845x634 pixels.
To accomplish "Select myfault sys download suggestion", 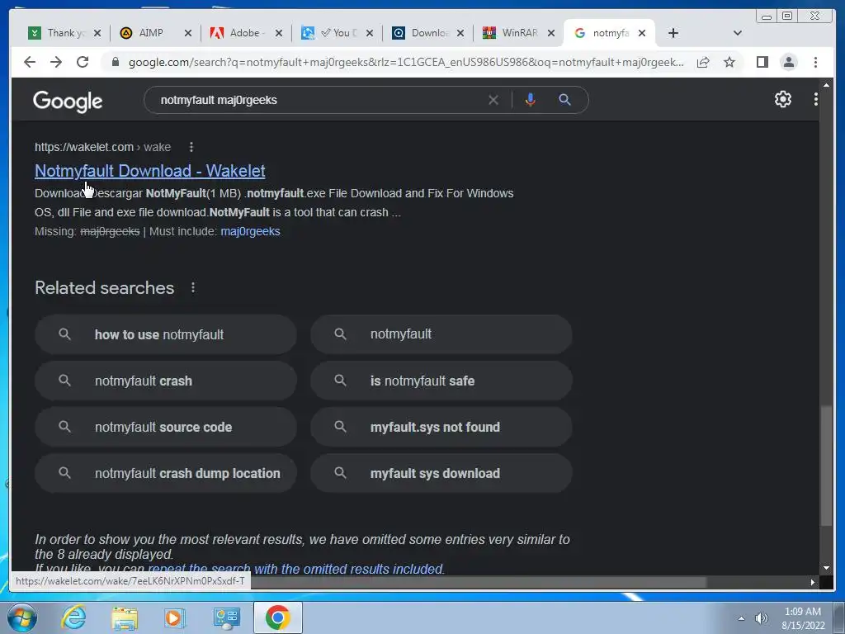I will pos(441,473).
